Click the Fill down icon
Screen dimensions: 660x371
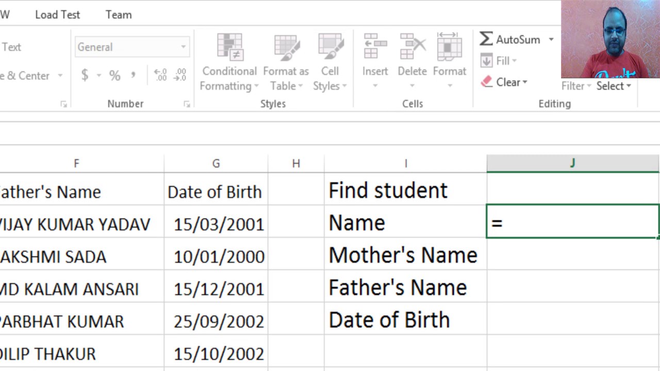[486, 61]
